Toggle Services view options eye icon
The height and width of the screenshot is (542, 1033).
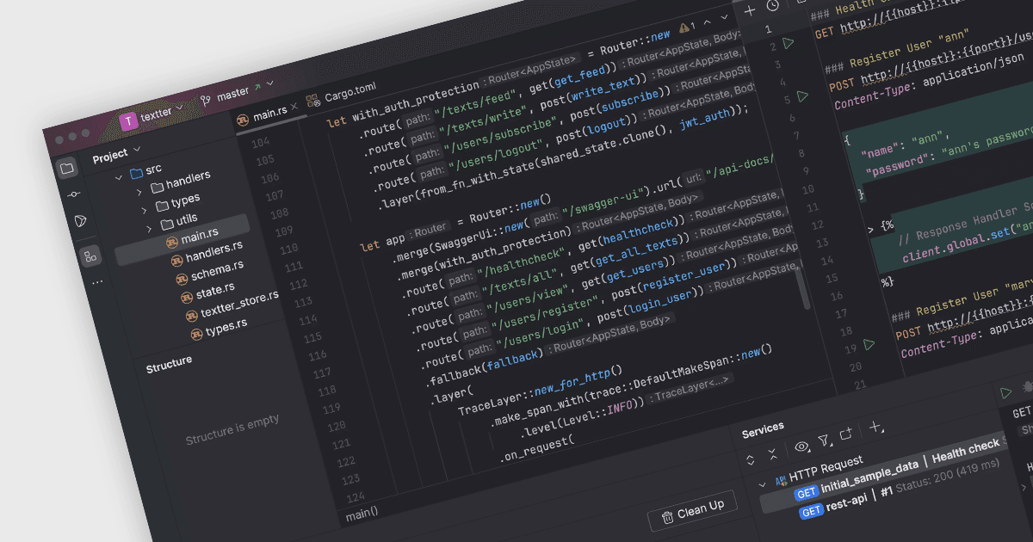click(801, 447)
